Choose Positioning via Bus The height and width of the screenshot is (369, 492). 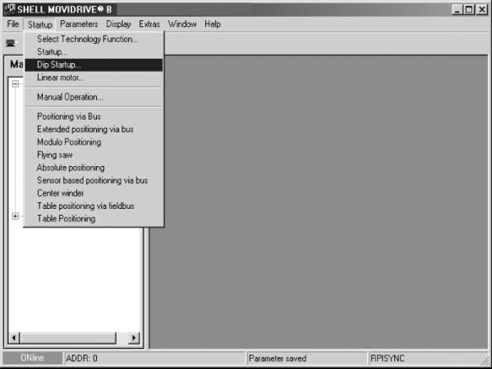coord(94,116)
